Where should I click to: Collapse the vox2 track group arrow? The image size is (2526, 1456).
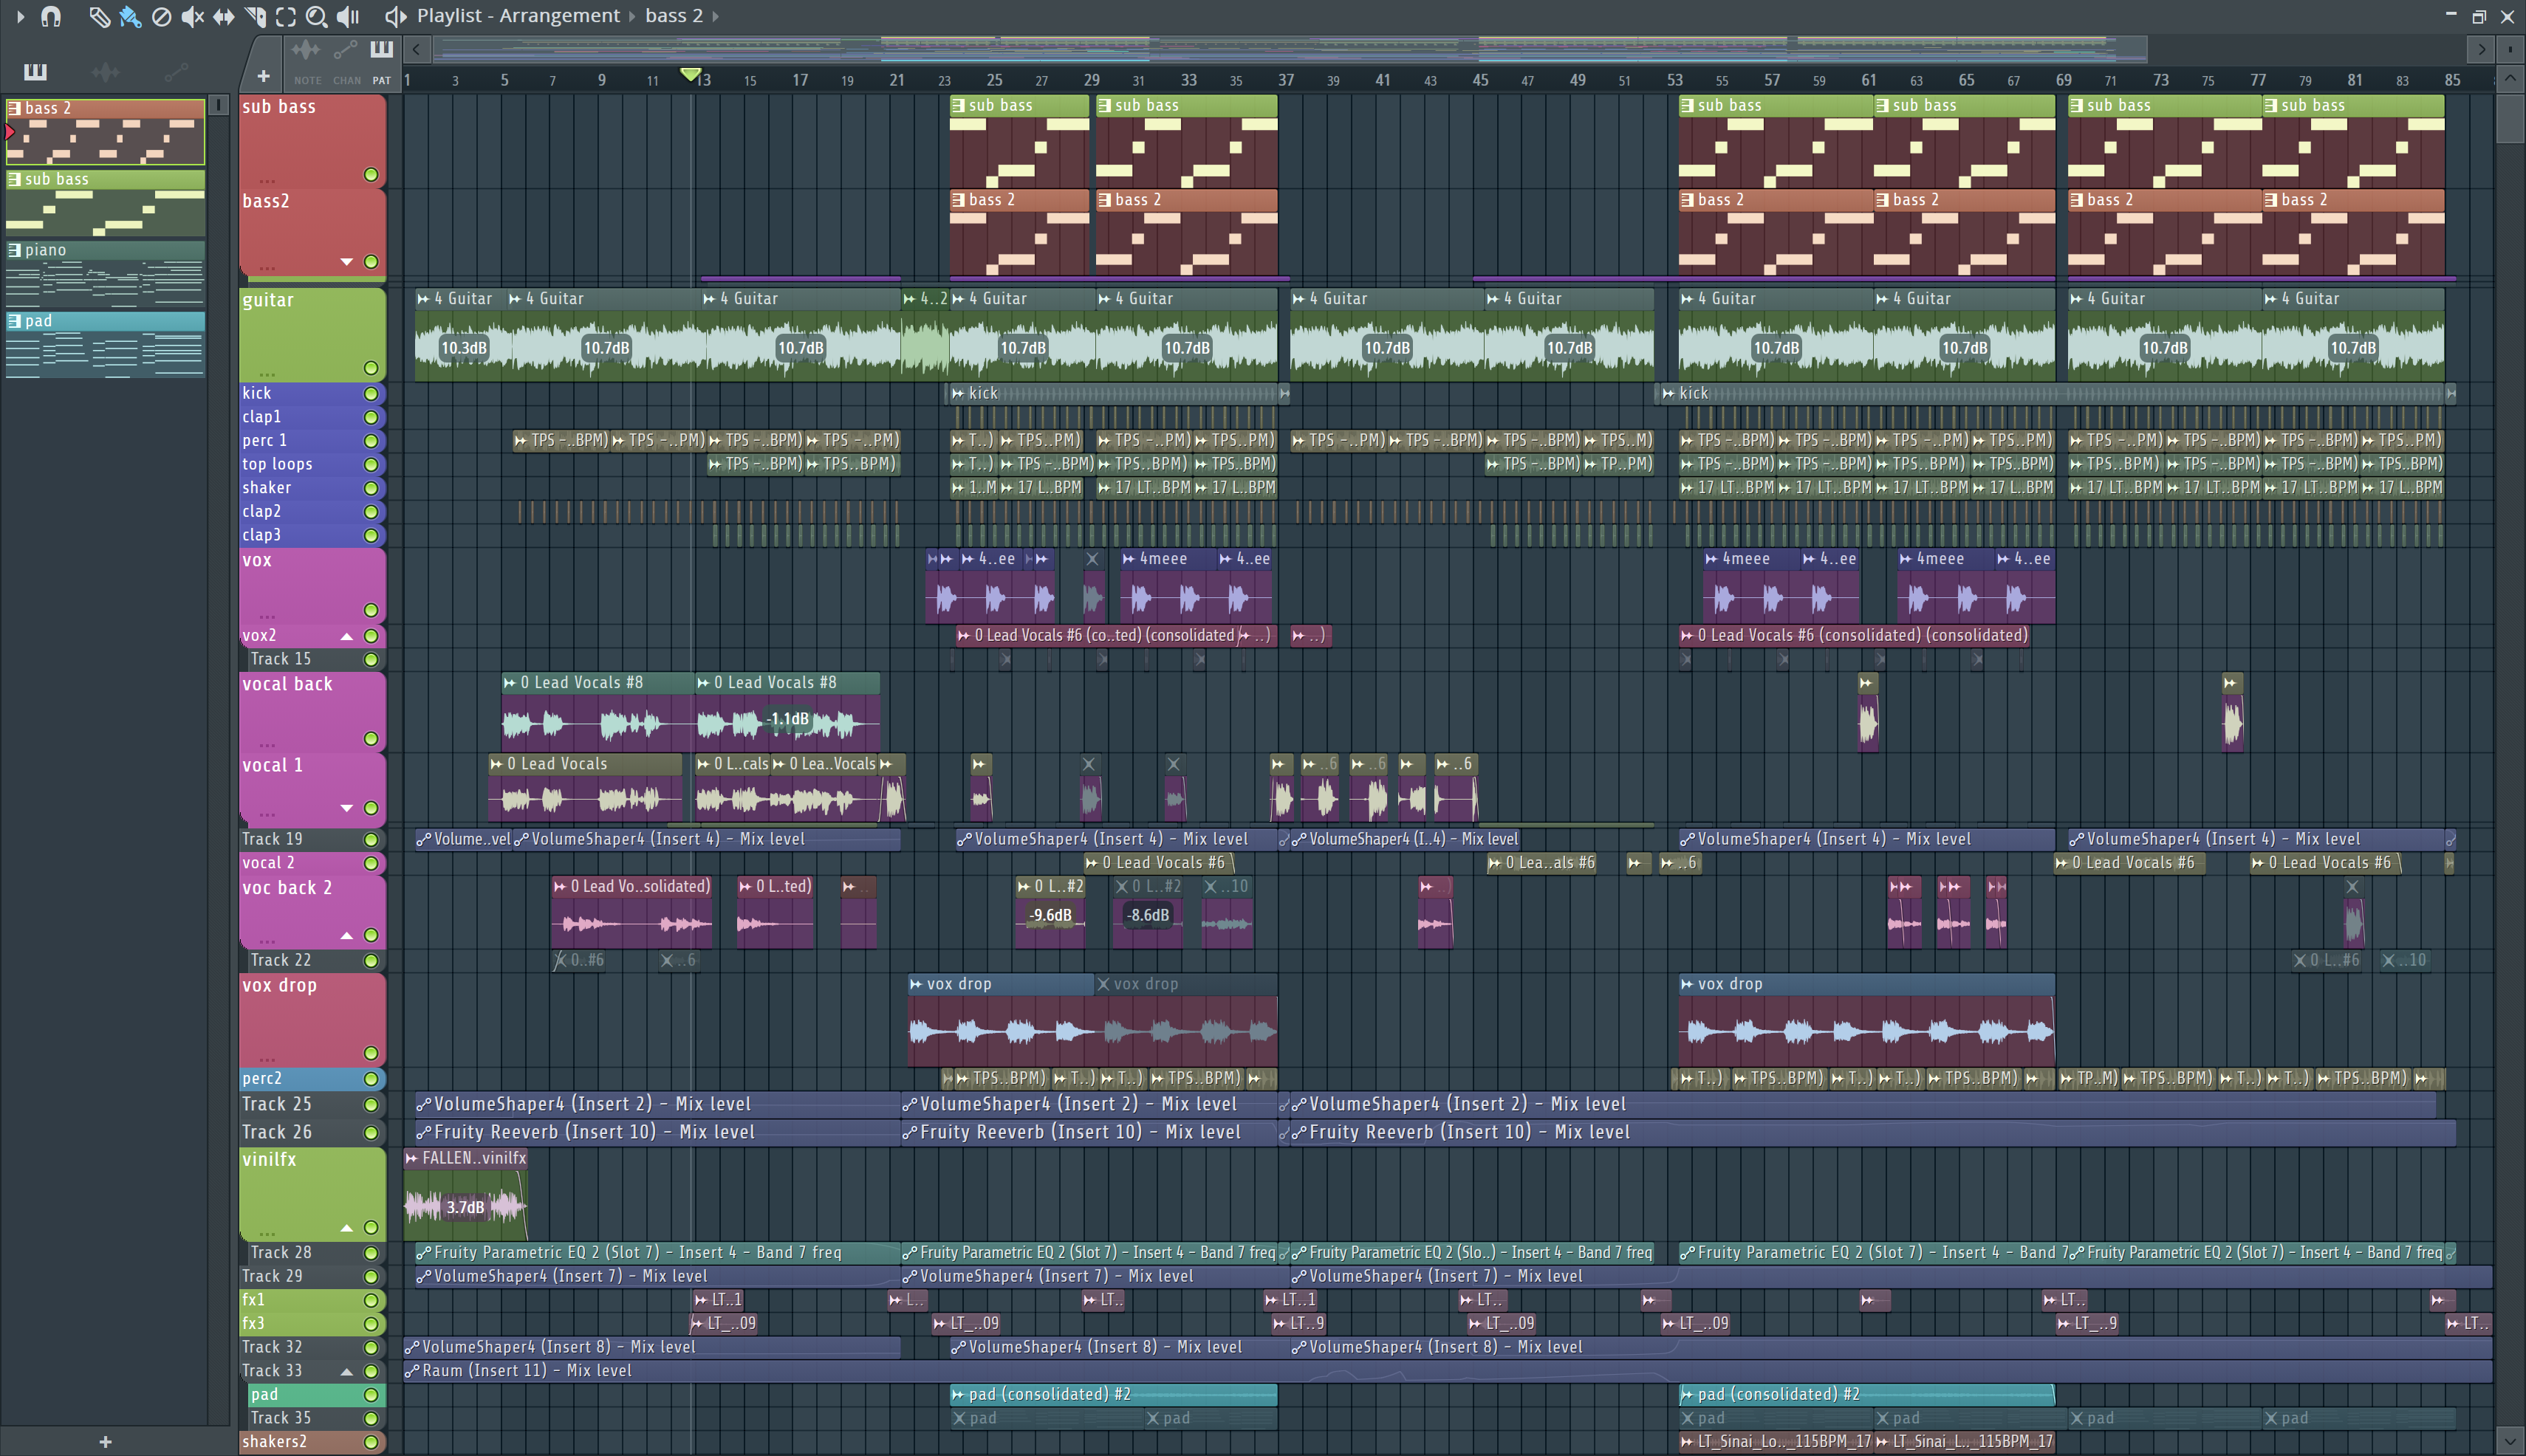coord(347,636)
